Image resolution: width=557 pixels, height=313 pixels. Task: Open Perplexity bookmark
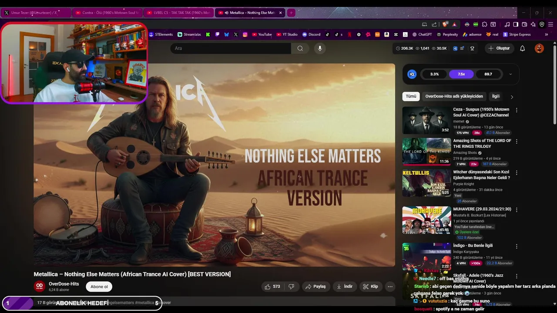pos(447,34)
